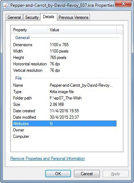
Task: Select the Width property row
Action: (x=64, y=51)
